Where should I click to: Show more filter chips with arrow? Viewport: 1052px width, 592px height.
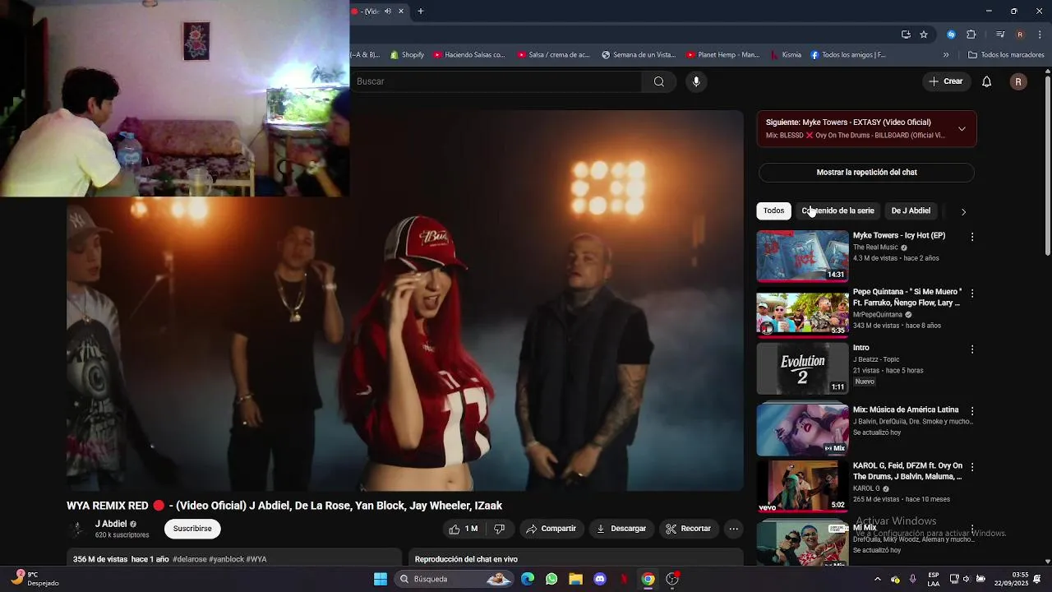[x=963, y=211]
